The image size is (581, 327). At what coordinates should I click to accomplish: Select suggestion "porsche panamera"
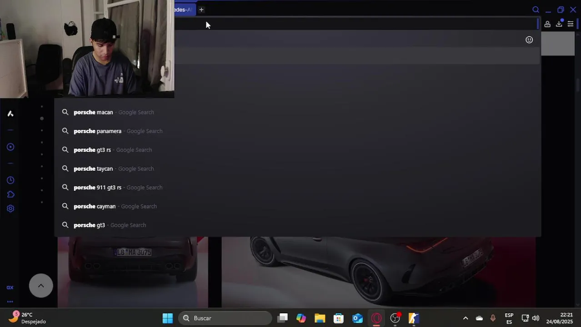(x=297, y=131)
